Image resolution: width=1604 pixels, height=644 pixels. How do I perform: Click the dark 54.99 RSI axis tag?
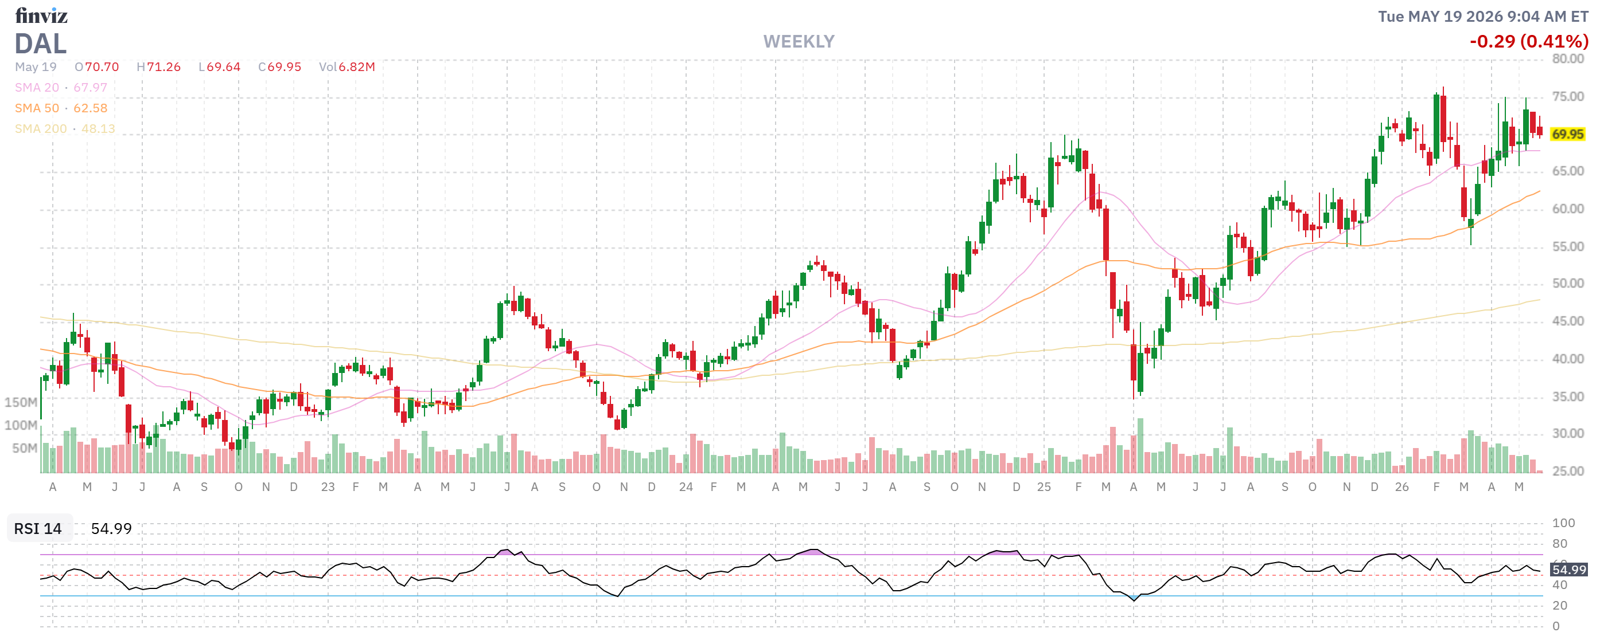coord(1568,570)
